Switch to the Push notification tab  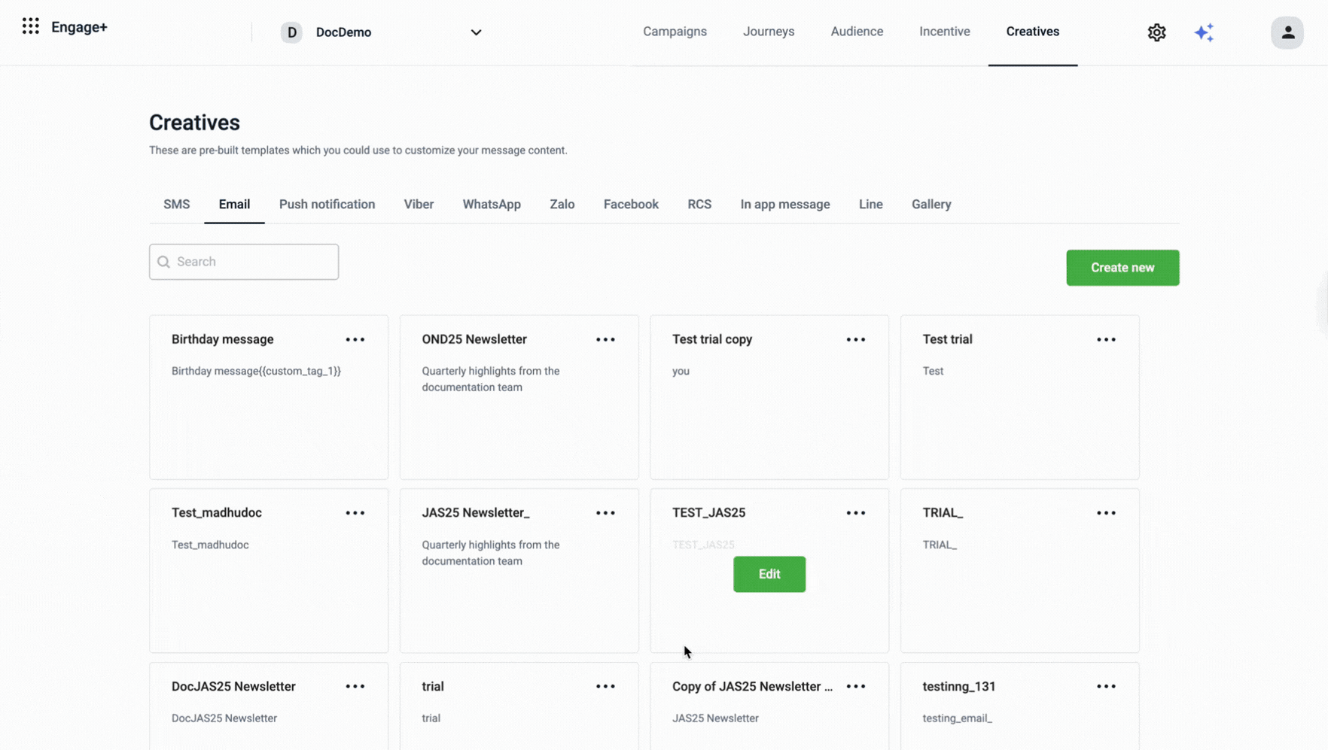(x=327, y=205)
